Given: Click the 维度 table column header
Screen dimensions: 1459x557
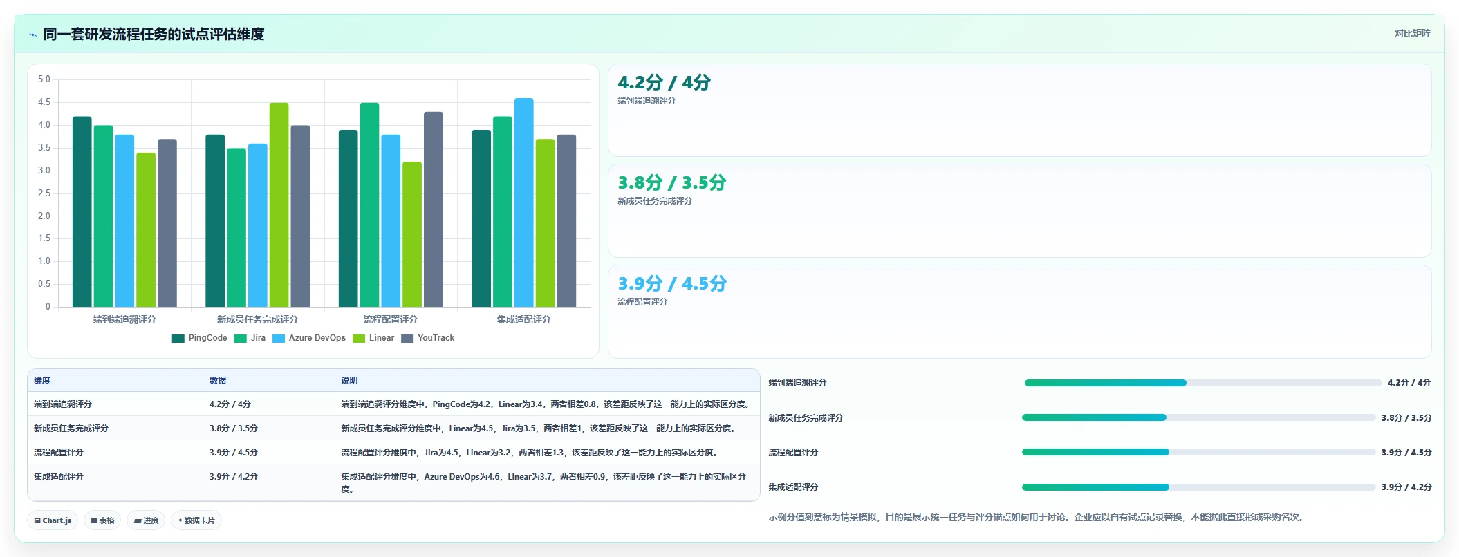Looking at the screenshot, I should [x=42, y=381].
